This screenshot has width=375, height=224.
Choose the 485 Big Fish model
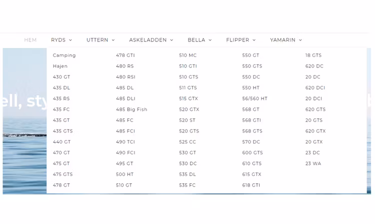[131, 109]
